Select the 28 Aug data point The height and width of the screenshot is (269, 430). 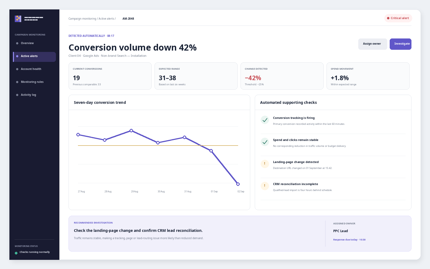(105, 140)
